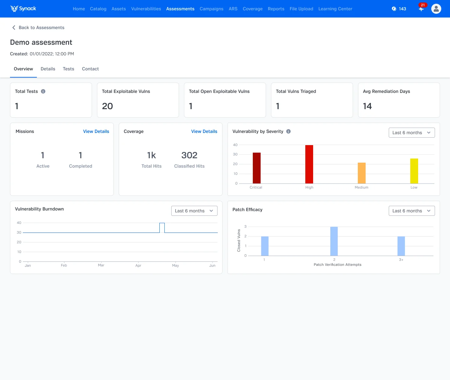
Task: Open the Contact tab
Action: pyautogui.click(x=90, y=69)
